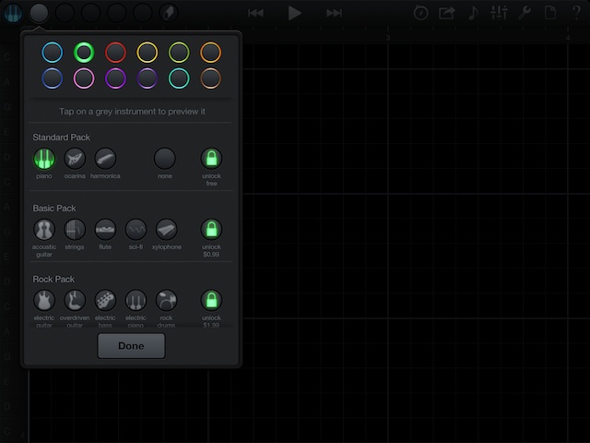Preview the harmonica instrument
Image resolution: width=590 pixels, height=443 pixels.
pyautogui.click(x=105, y=159)
